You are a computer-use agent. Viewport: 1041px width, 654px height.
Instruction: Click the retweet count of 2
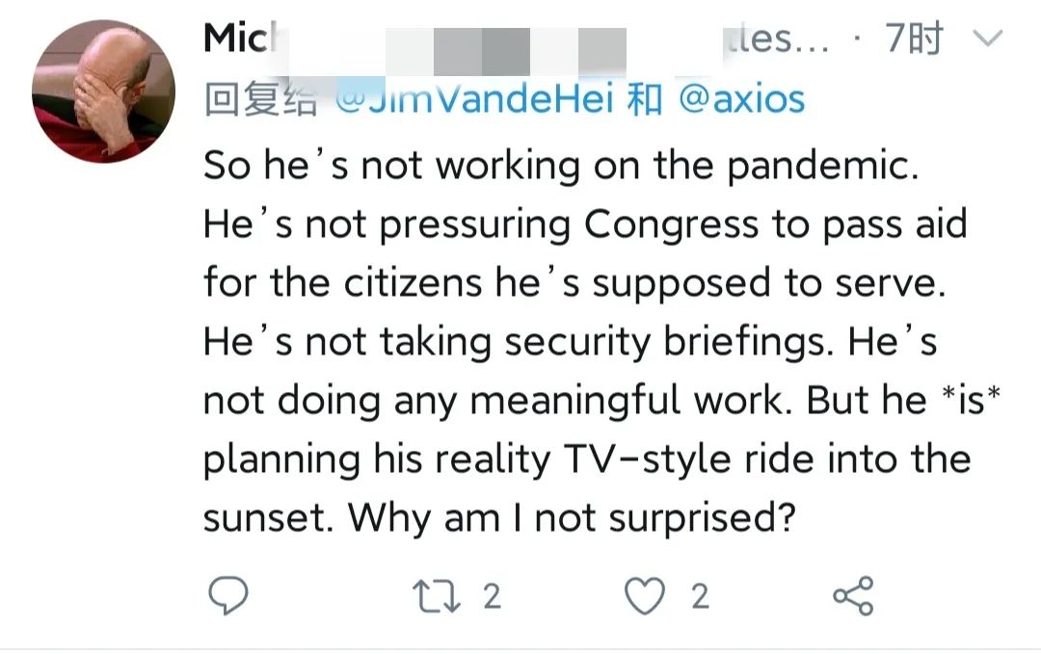[x=492, y=596]
